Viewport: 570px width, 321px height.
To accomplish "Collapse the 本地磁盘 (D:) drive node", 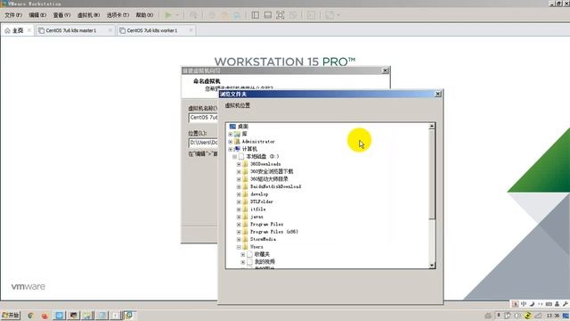I will tap(234, 157).
